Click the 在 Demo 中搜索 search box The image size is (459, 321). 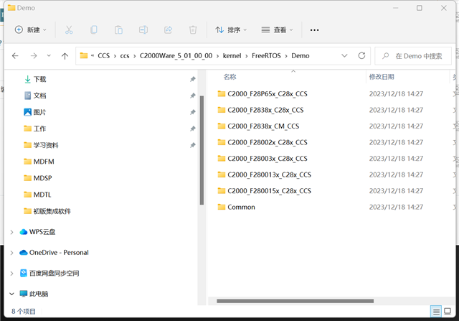click(413, 56)
